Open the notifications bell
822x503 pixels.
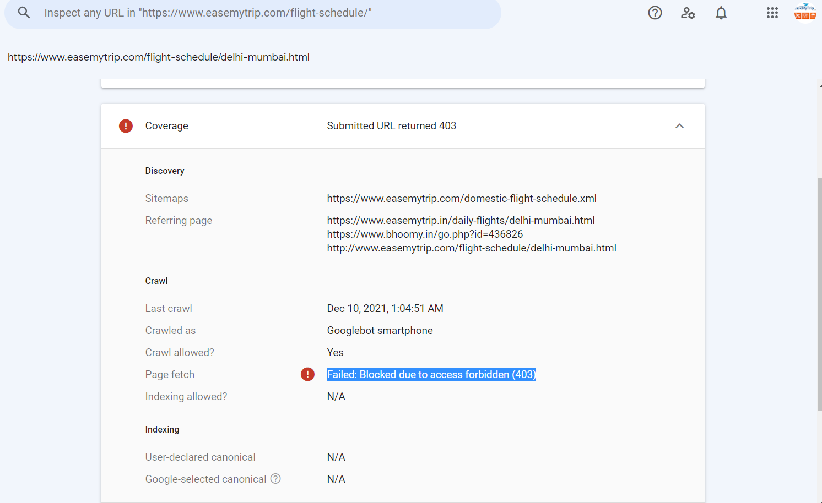point(721,13)
